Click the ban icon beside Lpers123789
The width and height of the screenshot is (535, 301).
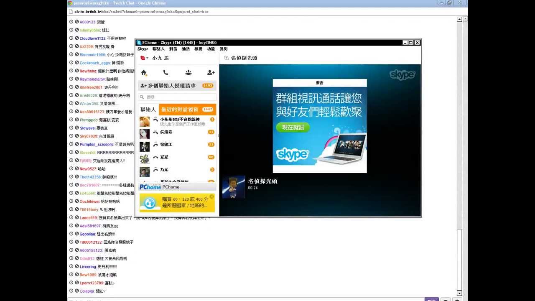click(77, 283)
